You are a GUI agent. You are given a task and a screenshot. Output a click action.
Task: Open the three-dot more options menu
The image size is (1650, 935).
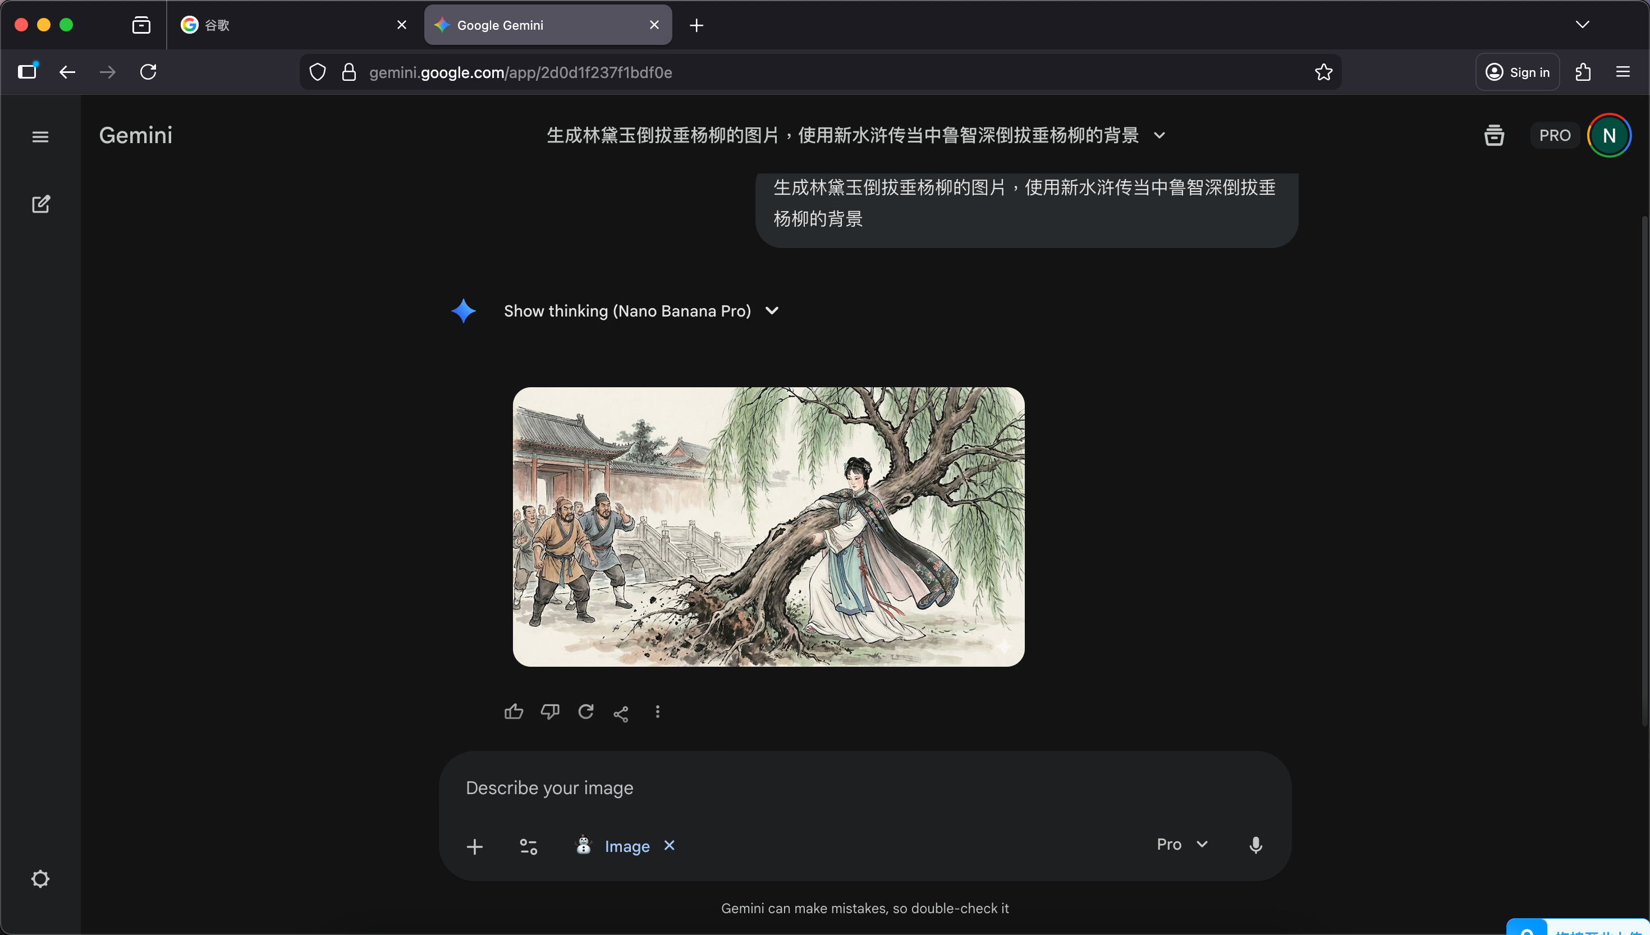point(657,712)
